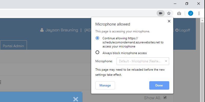
Task: Open the J profile avatar
Action: click(x=191, y=13)
